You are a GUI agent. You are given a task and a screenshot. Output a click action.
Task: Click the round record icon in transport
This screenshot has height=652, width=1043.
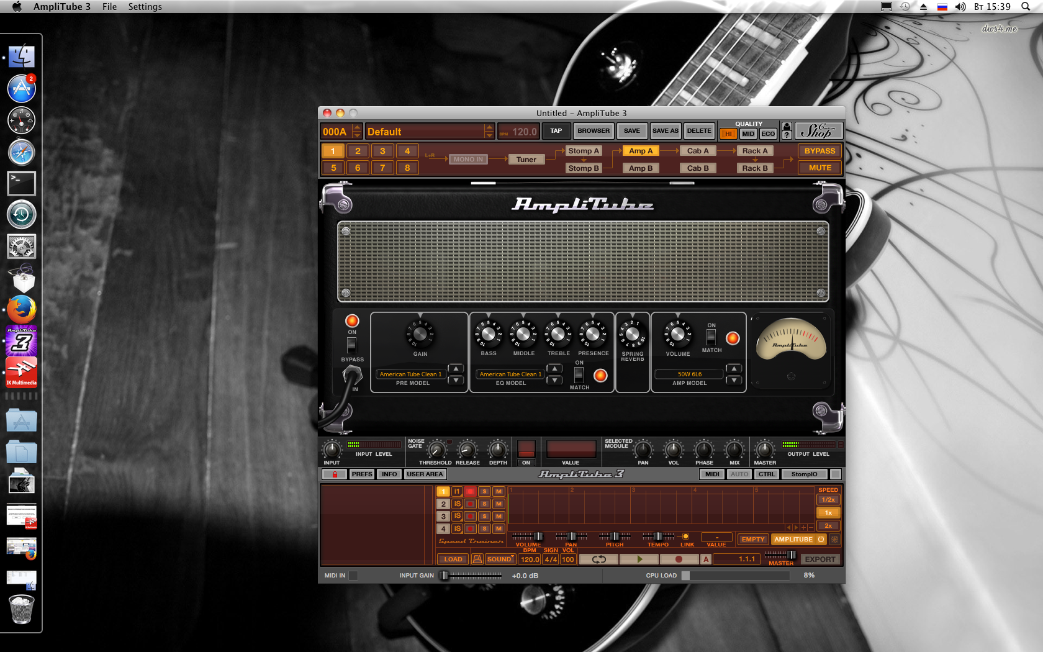click(x=679, y=559)
